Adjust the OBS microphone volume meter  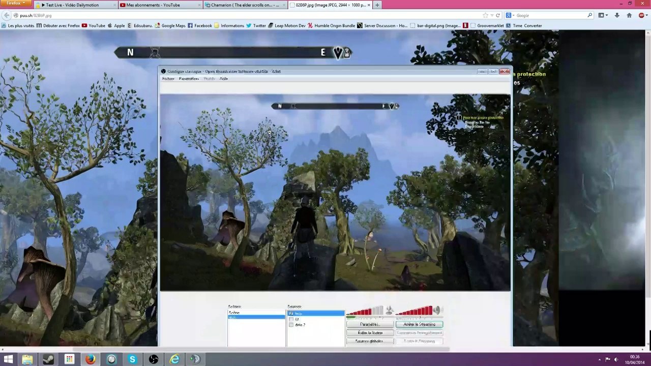(x=364, y=311)
